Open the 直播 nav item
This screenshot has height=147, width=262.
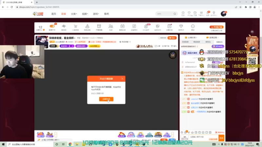click(x=64, y=14)
